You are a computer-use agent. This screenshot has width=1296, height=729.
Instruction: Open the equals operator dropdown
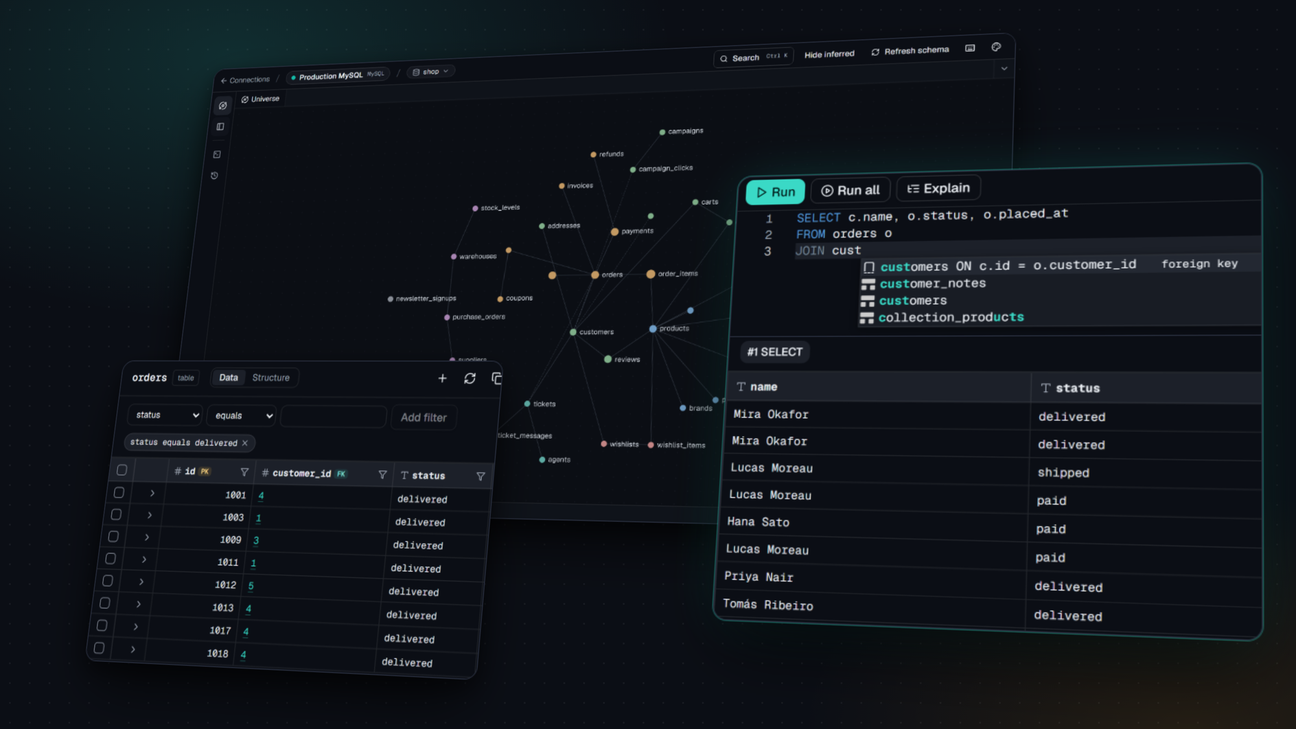242,416
